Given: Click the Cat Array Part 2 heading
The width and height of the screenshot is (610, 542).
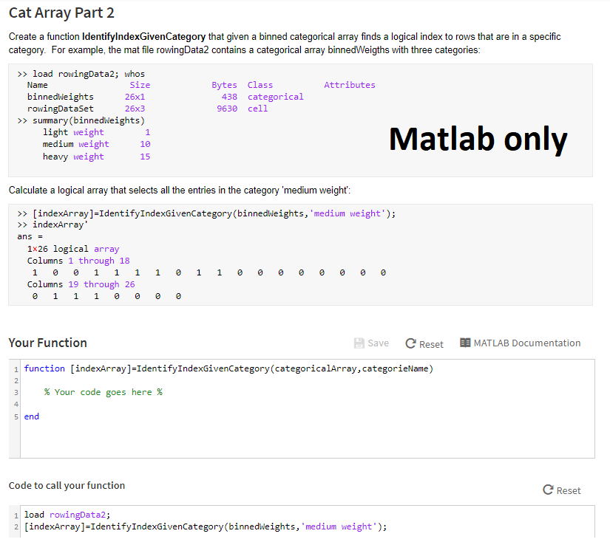Looking at the screenshot, I should pyautogui.click(x=61, y=13).
